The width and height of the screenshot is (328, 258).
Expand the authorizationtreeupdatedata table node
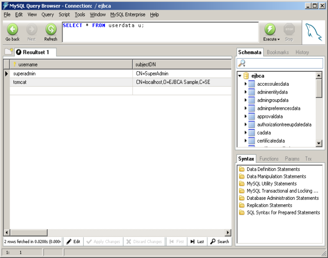(246, 125)
